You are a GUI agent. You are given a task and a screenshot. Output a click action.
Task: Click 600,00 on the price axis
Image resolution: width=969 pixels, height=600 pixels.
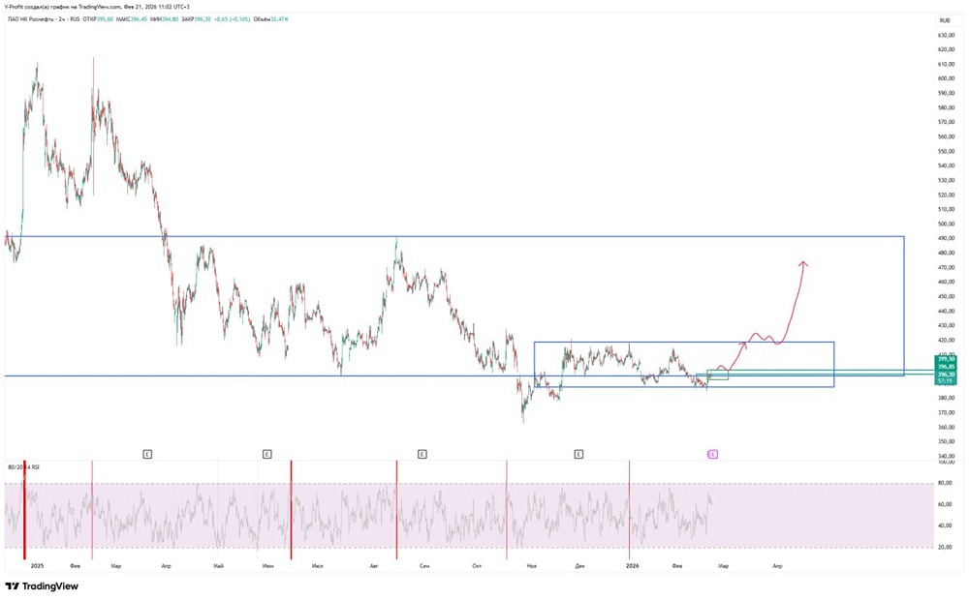[947, 78]
